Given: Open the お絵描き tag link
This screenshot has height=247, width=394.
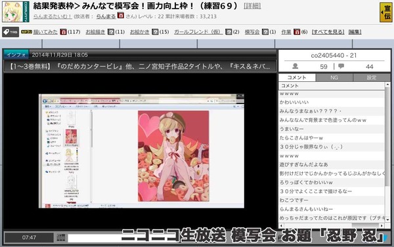Looking at the screenshot, I should (95, 32).
